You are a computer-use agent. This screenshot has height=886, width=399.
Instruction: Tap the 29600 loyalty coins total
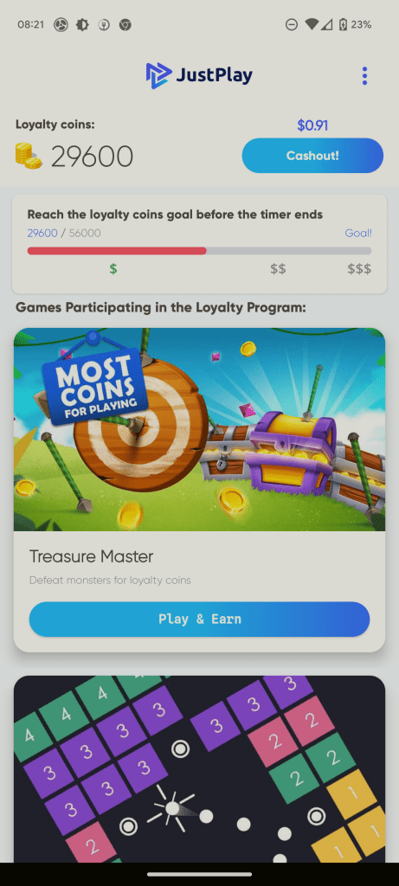(x=92, y=157)
